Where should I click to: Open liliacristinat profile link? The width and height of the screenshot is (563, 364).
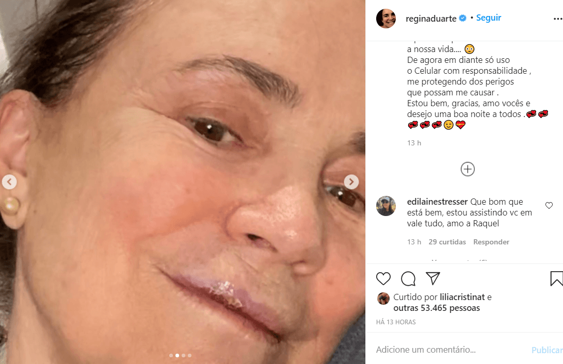pyautogui.click(x=462, y=297)
